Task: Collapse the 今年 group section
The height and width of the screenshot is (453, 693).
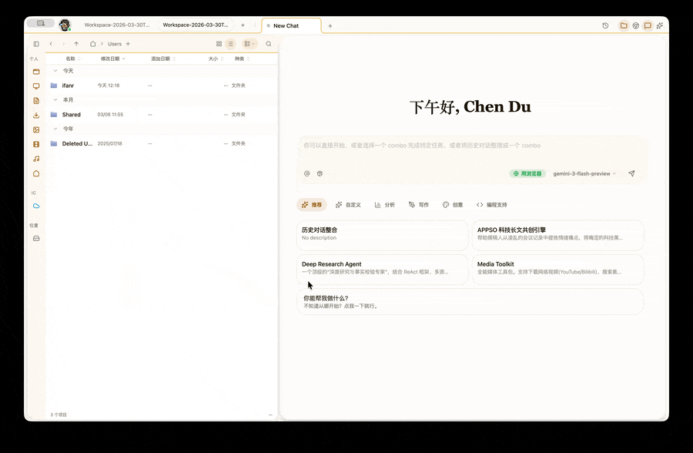Action: click(55, 129)
